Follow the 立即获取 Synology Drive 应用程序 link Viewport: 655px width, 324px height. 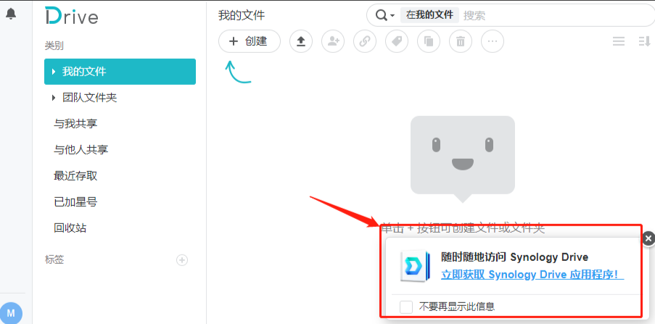tap(532, 275)
